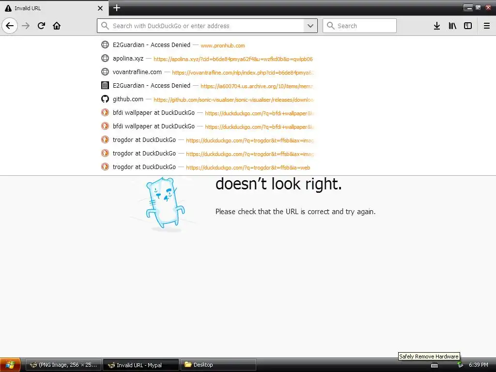Image resolution: width=496 pixels, height=372 pixels.
Task: Click the archive.org building icon in suggestions
Action: [x=105, y=85]
